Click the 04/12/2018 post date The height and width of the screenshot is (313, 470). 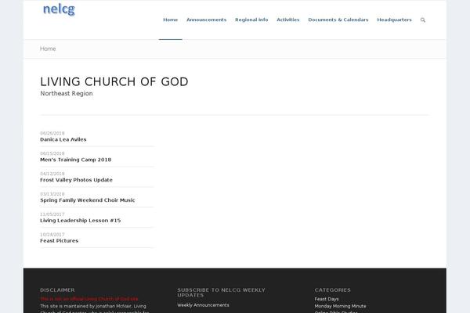pos(52,174)
